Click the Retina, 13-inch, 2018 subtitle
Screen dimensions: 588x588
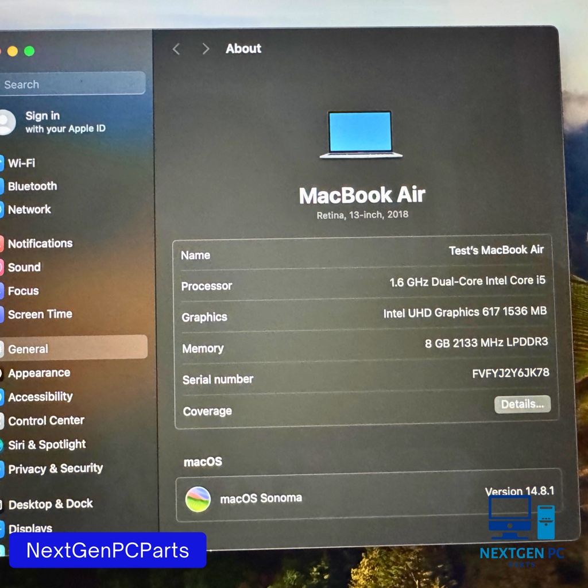click(x=362, y=215)
